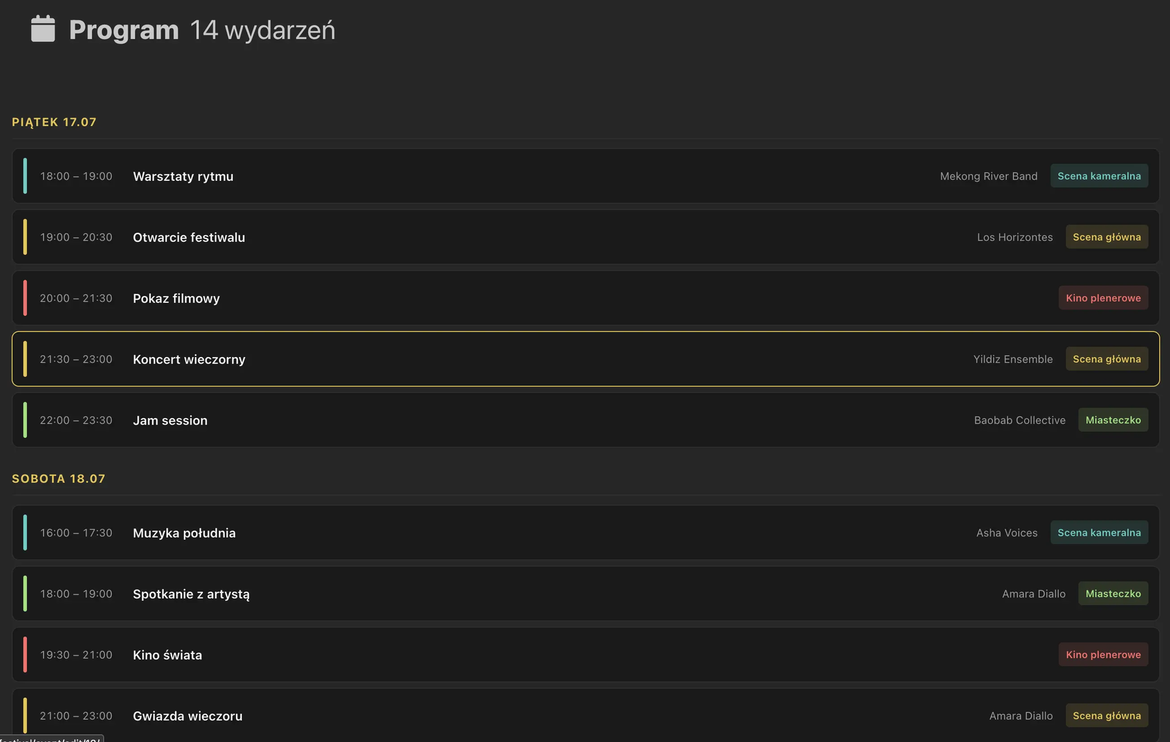Open the Otwarcie festiwalu event row
Viewport: 1170px width, 742px height.
click(585, 237)
